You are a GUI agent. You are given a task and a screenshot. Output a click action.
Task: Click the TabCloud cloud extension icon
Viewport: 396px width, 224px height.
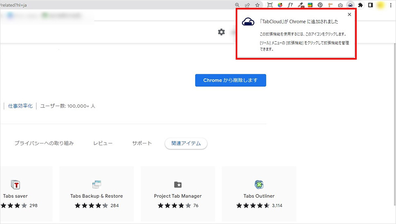pos(350,5)
